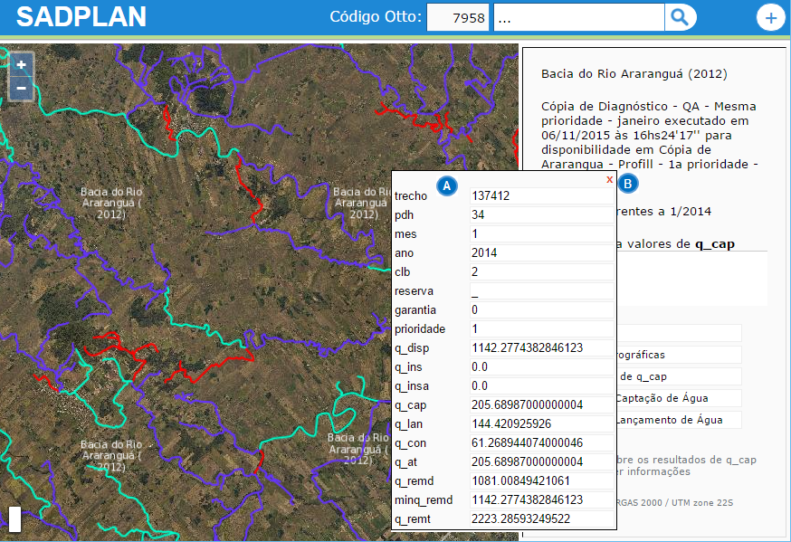Focus the Código Otto number field

458,17
